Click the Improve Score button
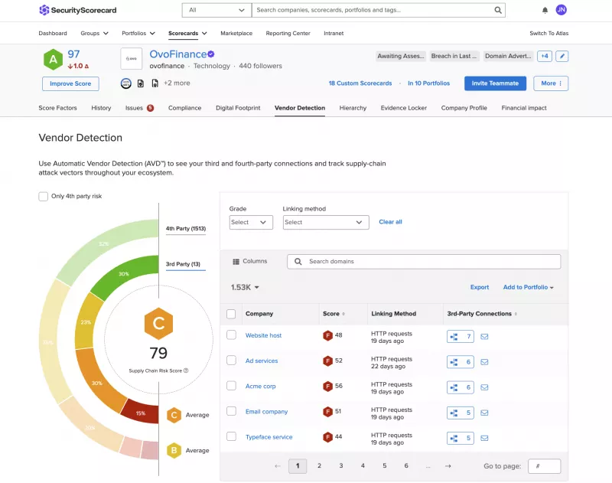The image size is (612, 483). pyautogui.click(x=70, y=83)
